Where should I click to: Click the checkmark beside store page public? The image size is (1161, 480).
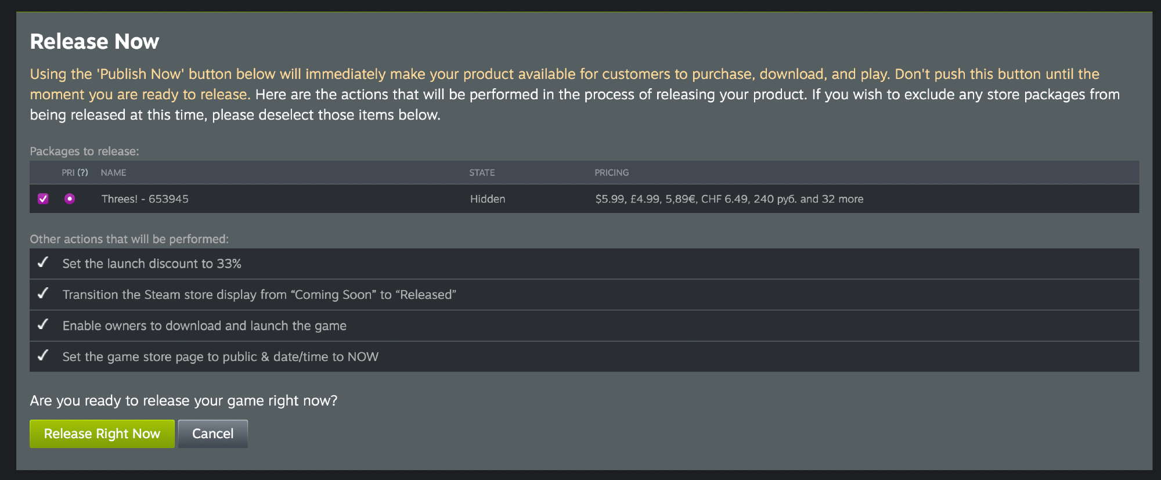point(43,356)
